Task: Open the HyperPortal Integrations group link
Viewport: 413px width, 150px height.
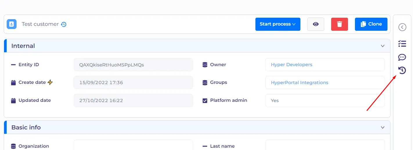Action: (x=300, y=83)
